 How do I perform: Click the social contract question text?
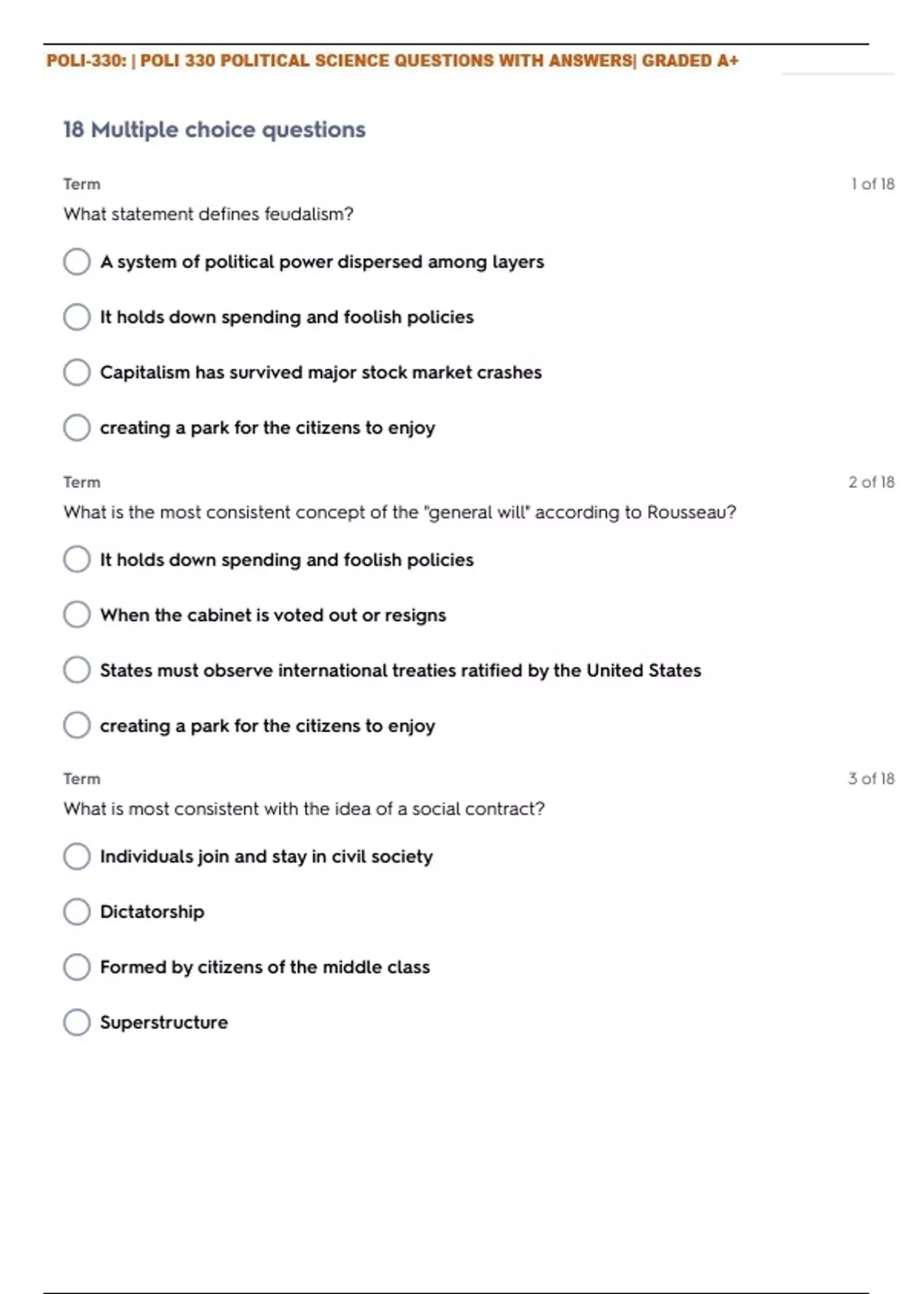(x=304, y=809)
